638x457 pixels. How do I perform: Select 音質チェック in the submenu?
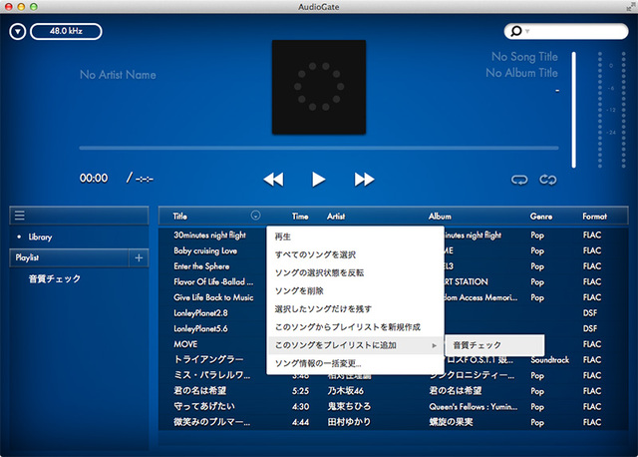point(494,345)
